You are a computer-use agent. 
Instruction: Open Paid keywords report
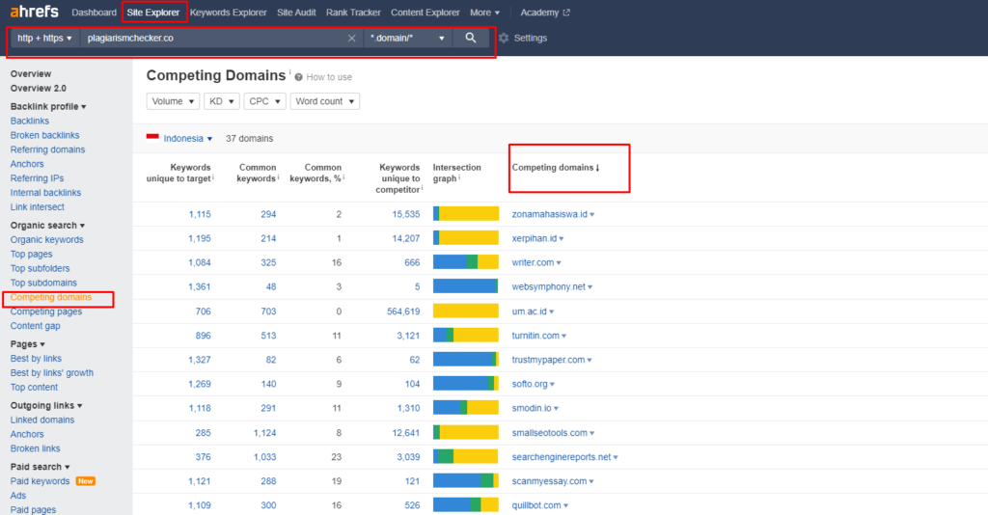pyautogui.click(x=40, y=481)
